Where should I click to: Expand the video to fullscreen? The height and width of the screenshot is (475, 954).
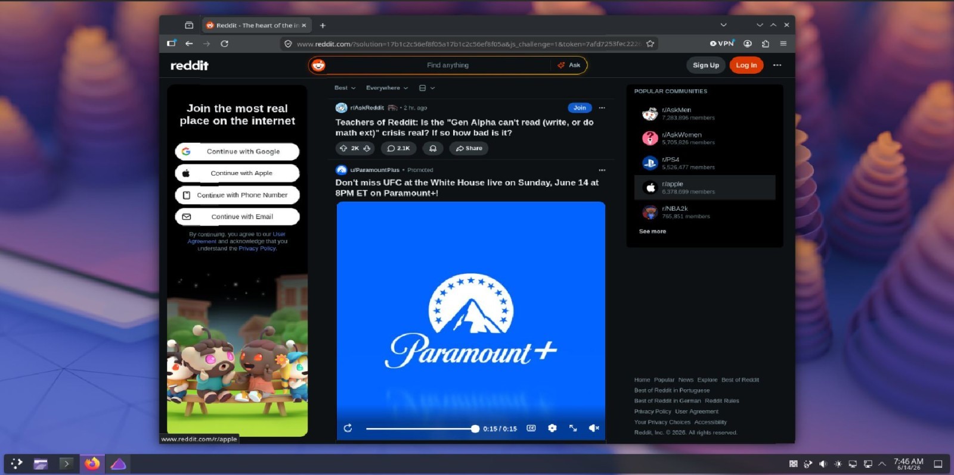pyautogui.click(x=573, y=428)
